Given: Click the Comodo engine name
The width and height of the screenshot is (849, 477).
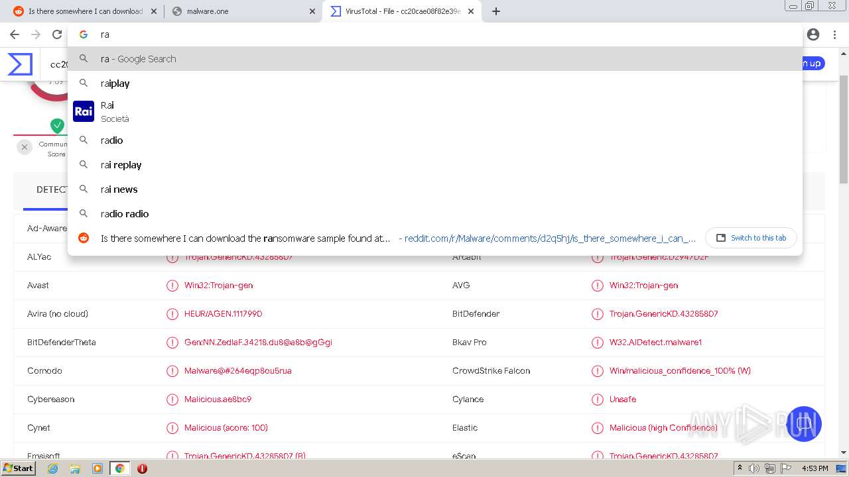Looking at the screenshot, I should coord(44,371).
